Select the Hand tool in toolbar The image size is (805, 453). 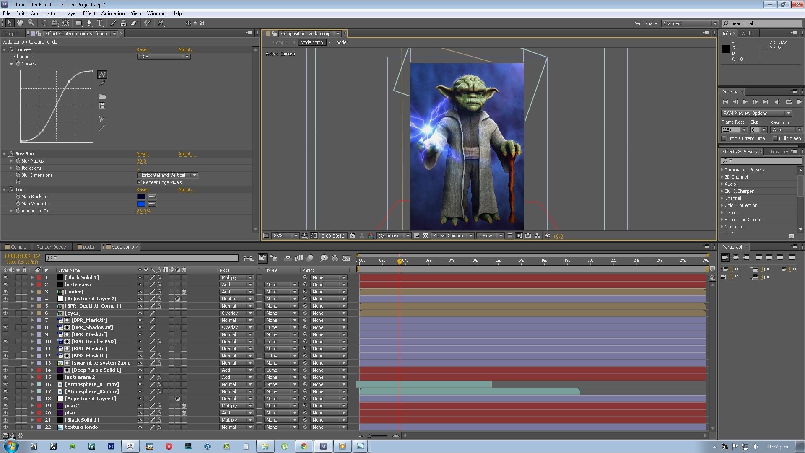[20, 23]
